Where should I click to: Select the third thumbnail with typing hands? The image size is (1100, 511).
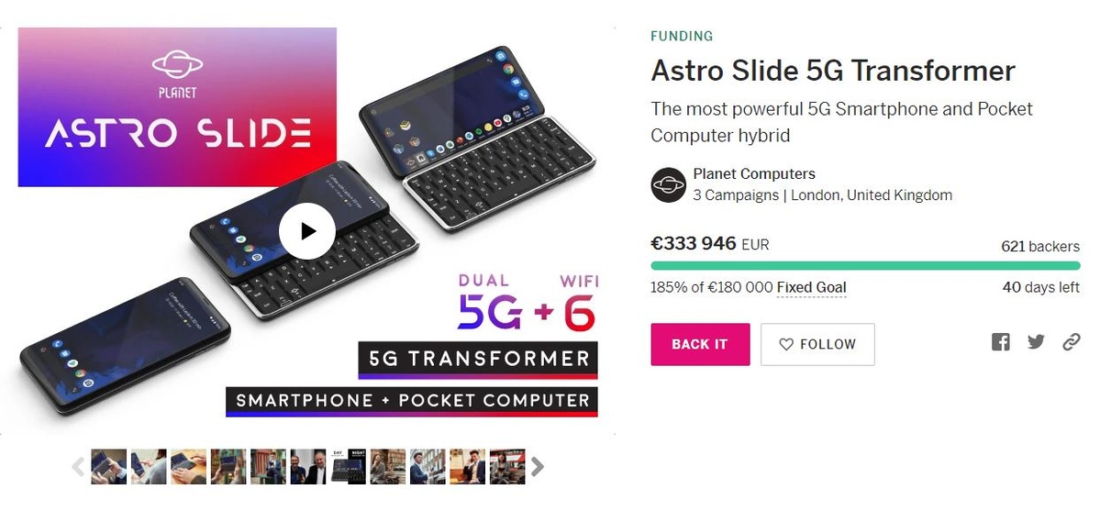pyautogui.click(x=189, y=467)
